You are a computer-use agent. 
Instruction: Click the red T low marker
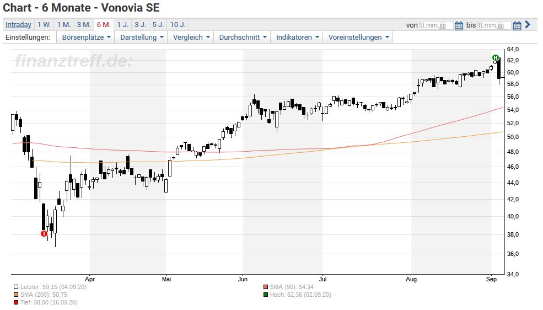click(44, 233)
